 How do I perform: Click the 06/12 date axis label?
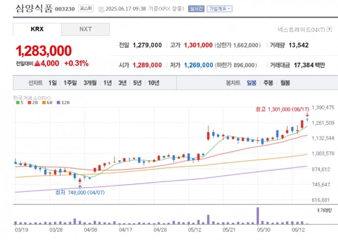coord(298,230)
